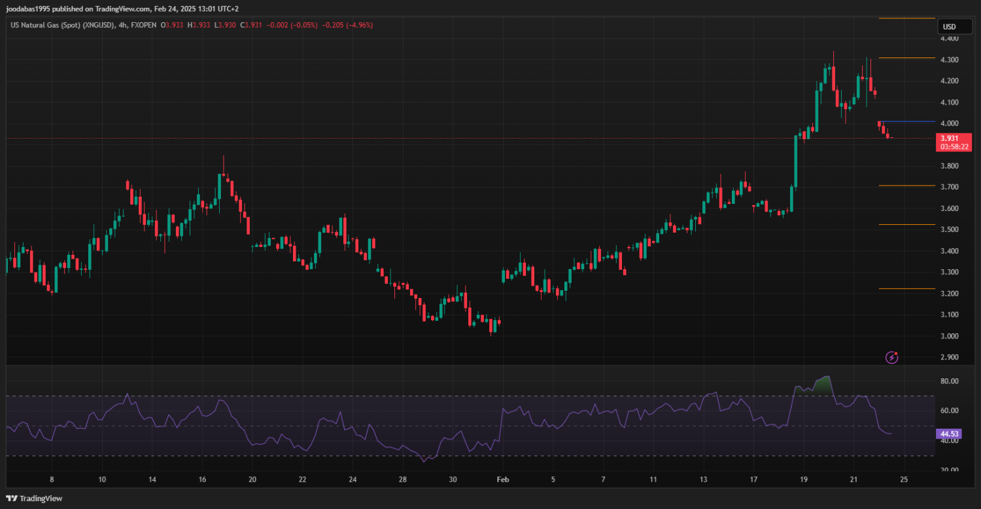The image size is (981, 509).
Task: Click the 3.300 price axis label
Action: click(949, 272)
